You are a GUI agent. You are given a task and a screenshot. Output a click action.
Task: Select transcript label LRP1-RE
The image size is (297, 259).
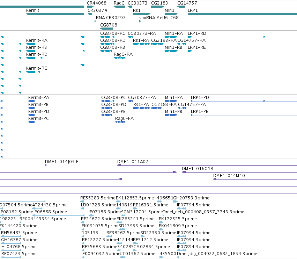coord(197,47)
